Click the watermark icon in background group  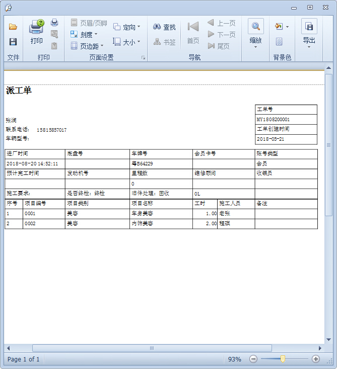279,41
